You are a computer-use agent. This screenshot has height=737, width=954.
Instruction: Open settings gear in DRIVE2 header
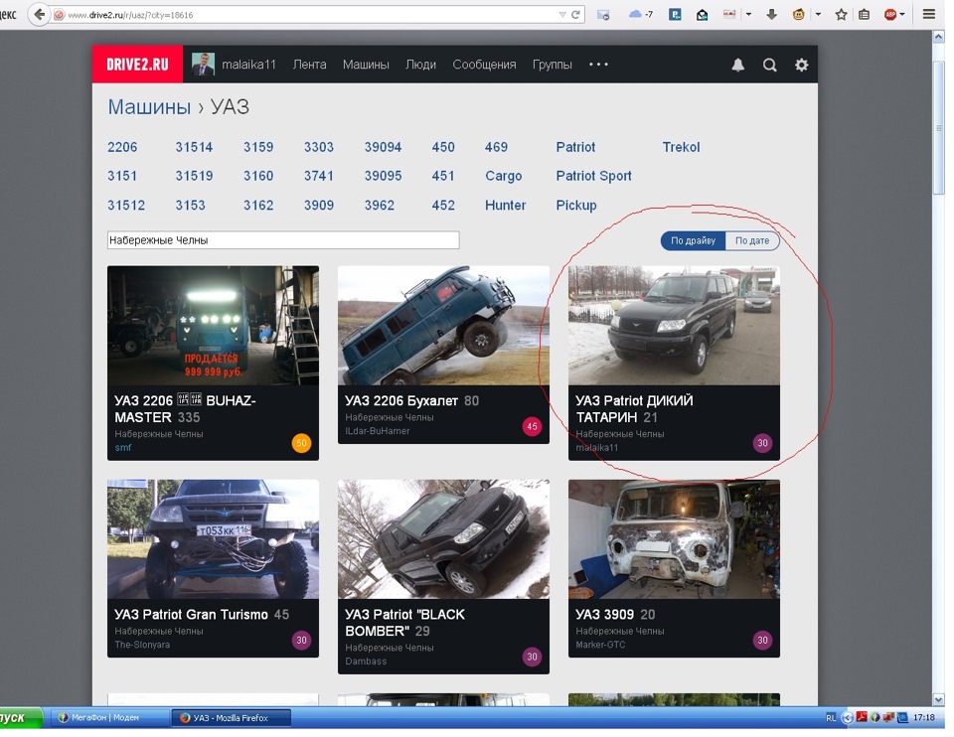coord(801,65)
